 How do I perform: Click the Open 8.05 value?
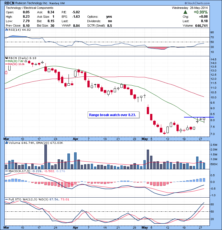pyautogui.click(x=26, y=12)
